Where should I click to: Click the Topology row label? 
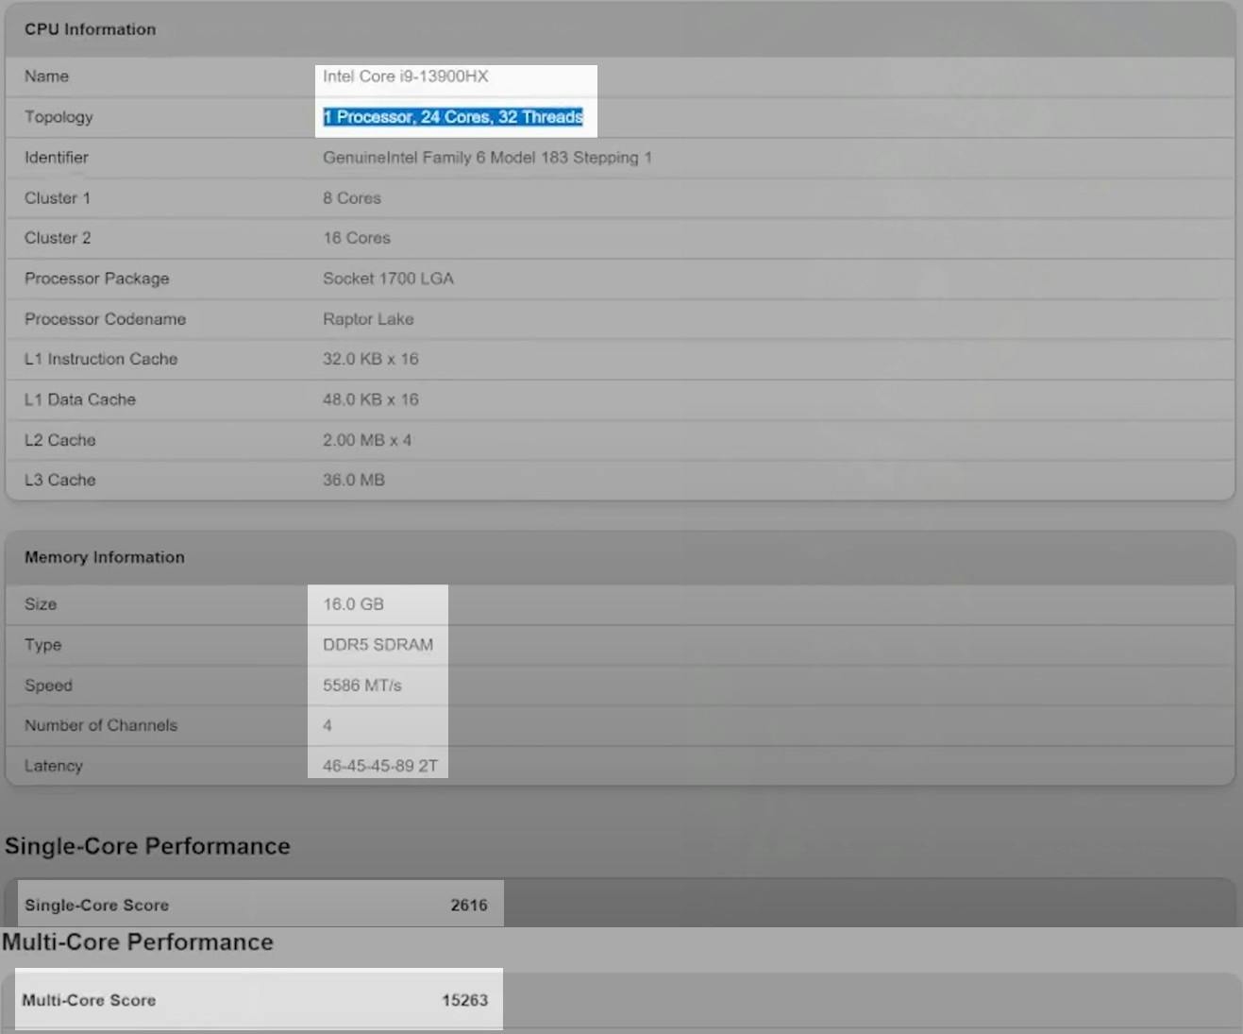click(59, 117)
